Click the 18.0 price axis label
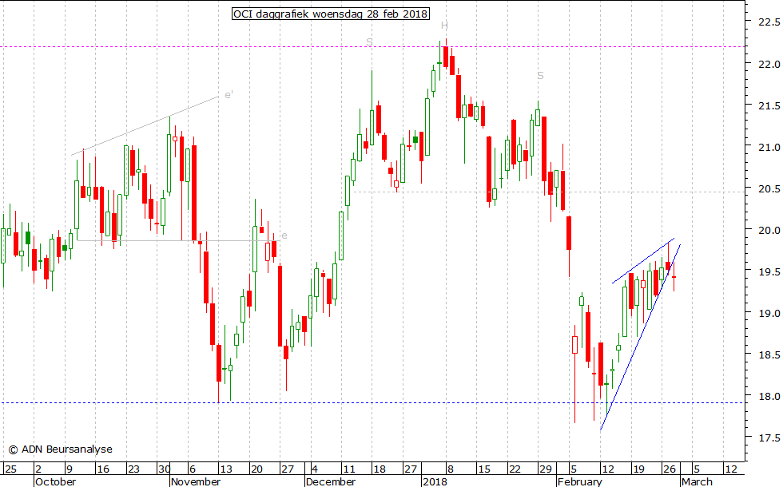The image size is (783, 487). (769, 396)
